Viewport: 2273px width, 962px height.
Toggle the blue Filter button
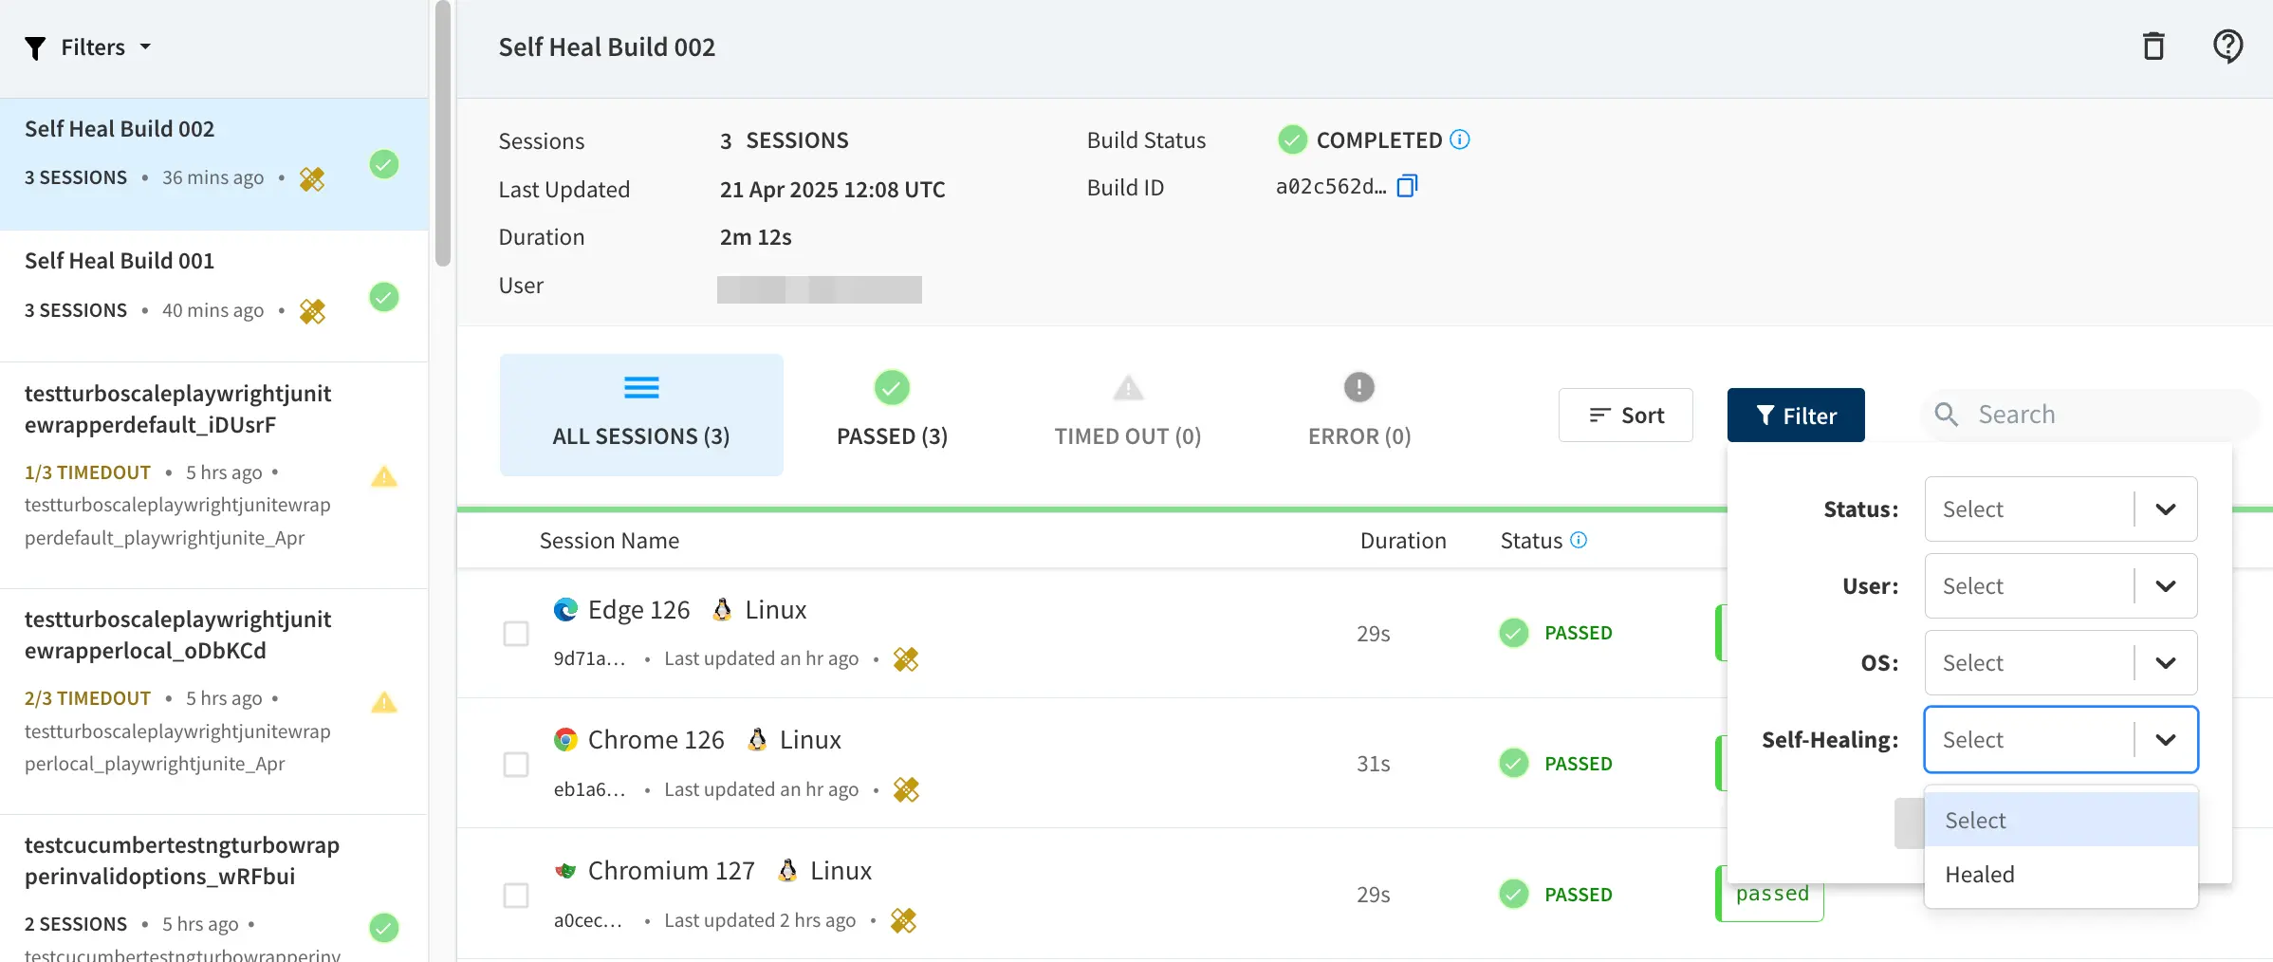point(1795,416)
